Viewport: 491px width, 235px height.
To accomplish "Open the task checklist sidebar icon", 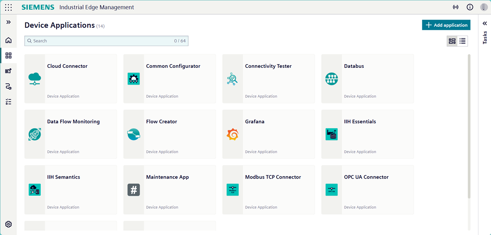I will pyautogui.click(x=8, y=102).
